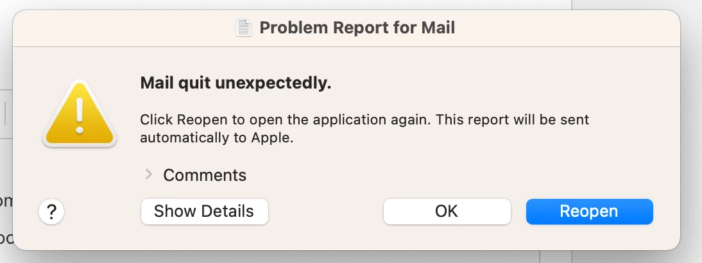Click the Mail quit unexpectedly heading
The image size is (702, 263).
click(235, 83)
